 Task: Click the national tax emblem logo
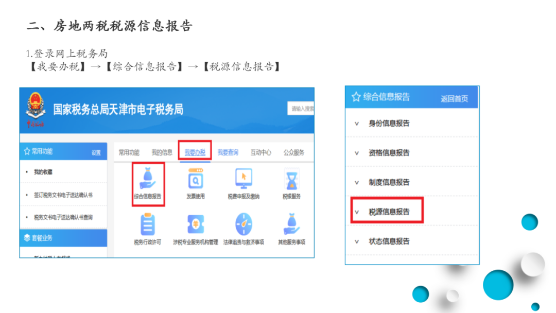click(x=36, y=109)
